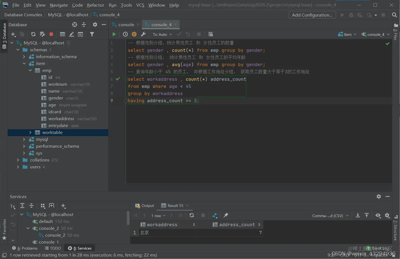Click the Add Configuration... button
Viewport: 400px width, 259px height.
click(x=312, y=15)
